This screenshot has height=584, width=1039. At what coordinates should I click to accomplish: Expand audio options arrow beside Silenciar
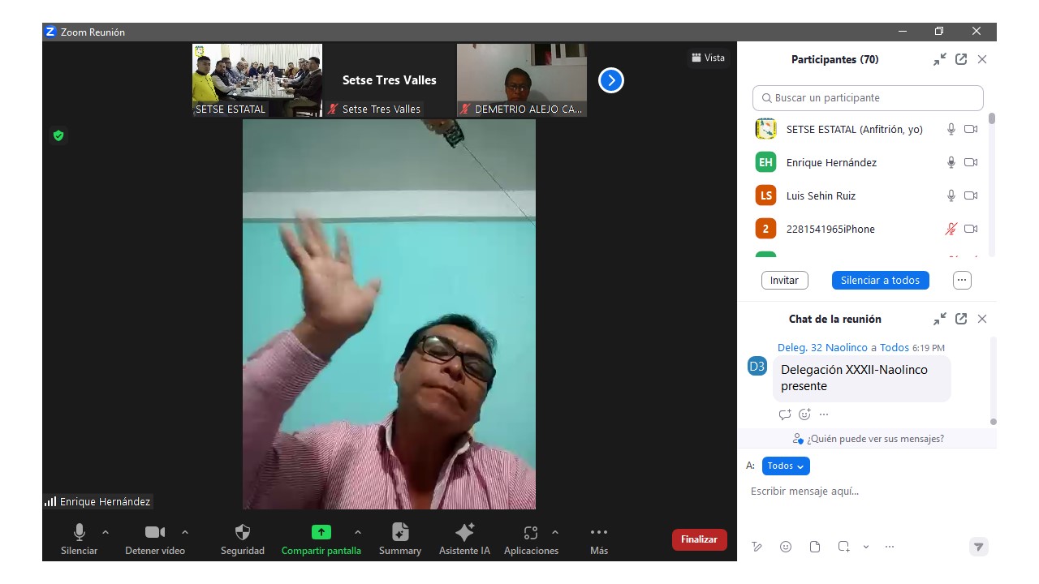point(106,532)
